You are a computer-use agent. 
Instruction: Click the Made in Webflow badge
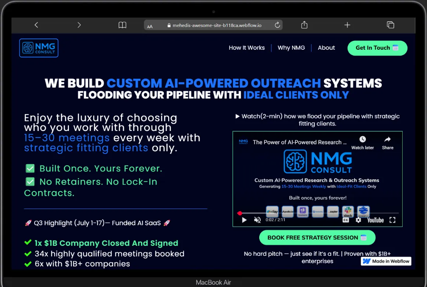[x=386, y=261]
